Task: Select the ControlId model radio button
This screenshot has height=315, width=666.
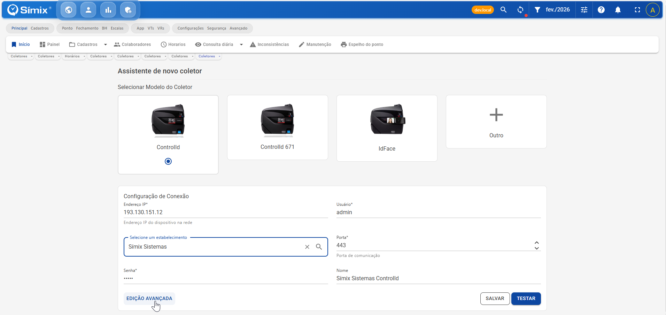Action: coord(168,161)
